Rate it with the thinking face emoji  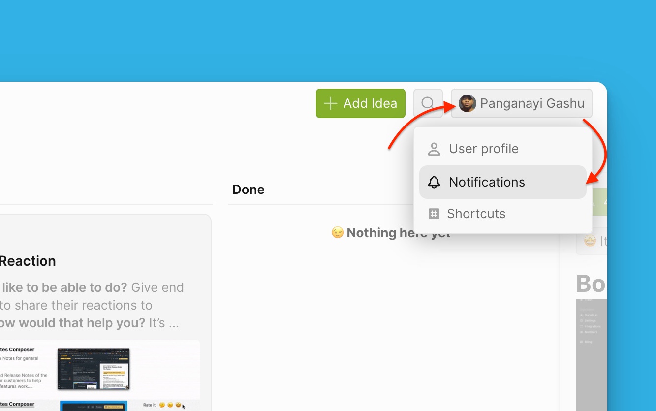click(162, 405)
